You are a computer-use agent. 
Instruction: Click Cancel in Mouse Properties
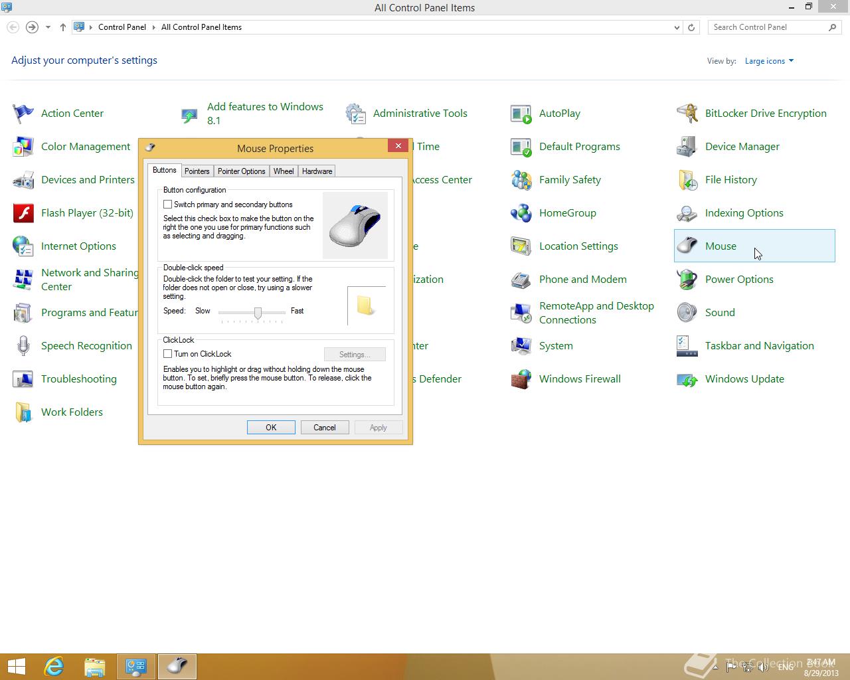click(325, 428)
